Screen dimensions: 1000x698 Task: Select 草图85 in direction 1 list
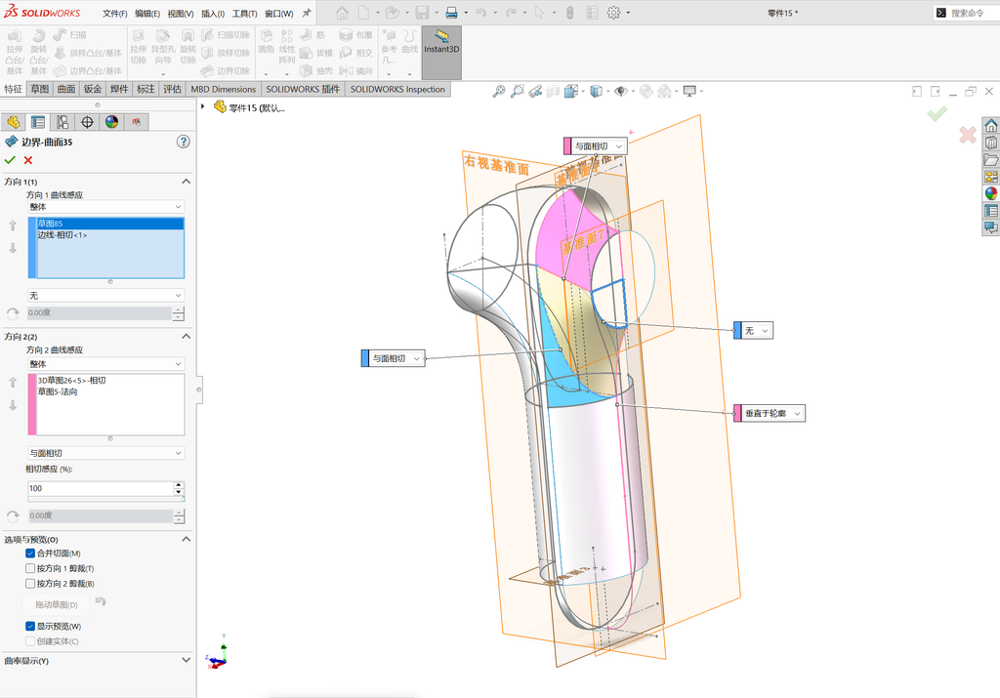pyautogui.click(x=109, y=224)
